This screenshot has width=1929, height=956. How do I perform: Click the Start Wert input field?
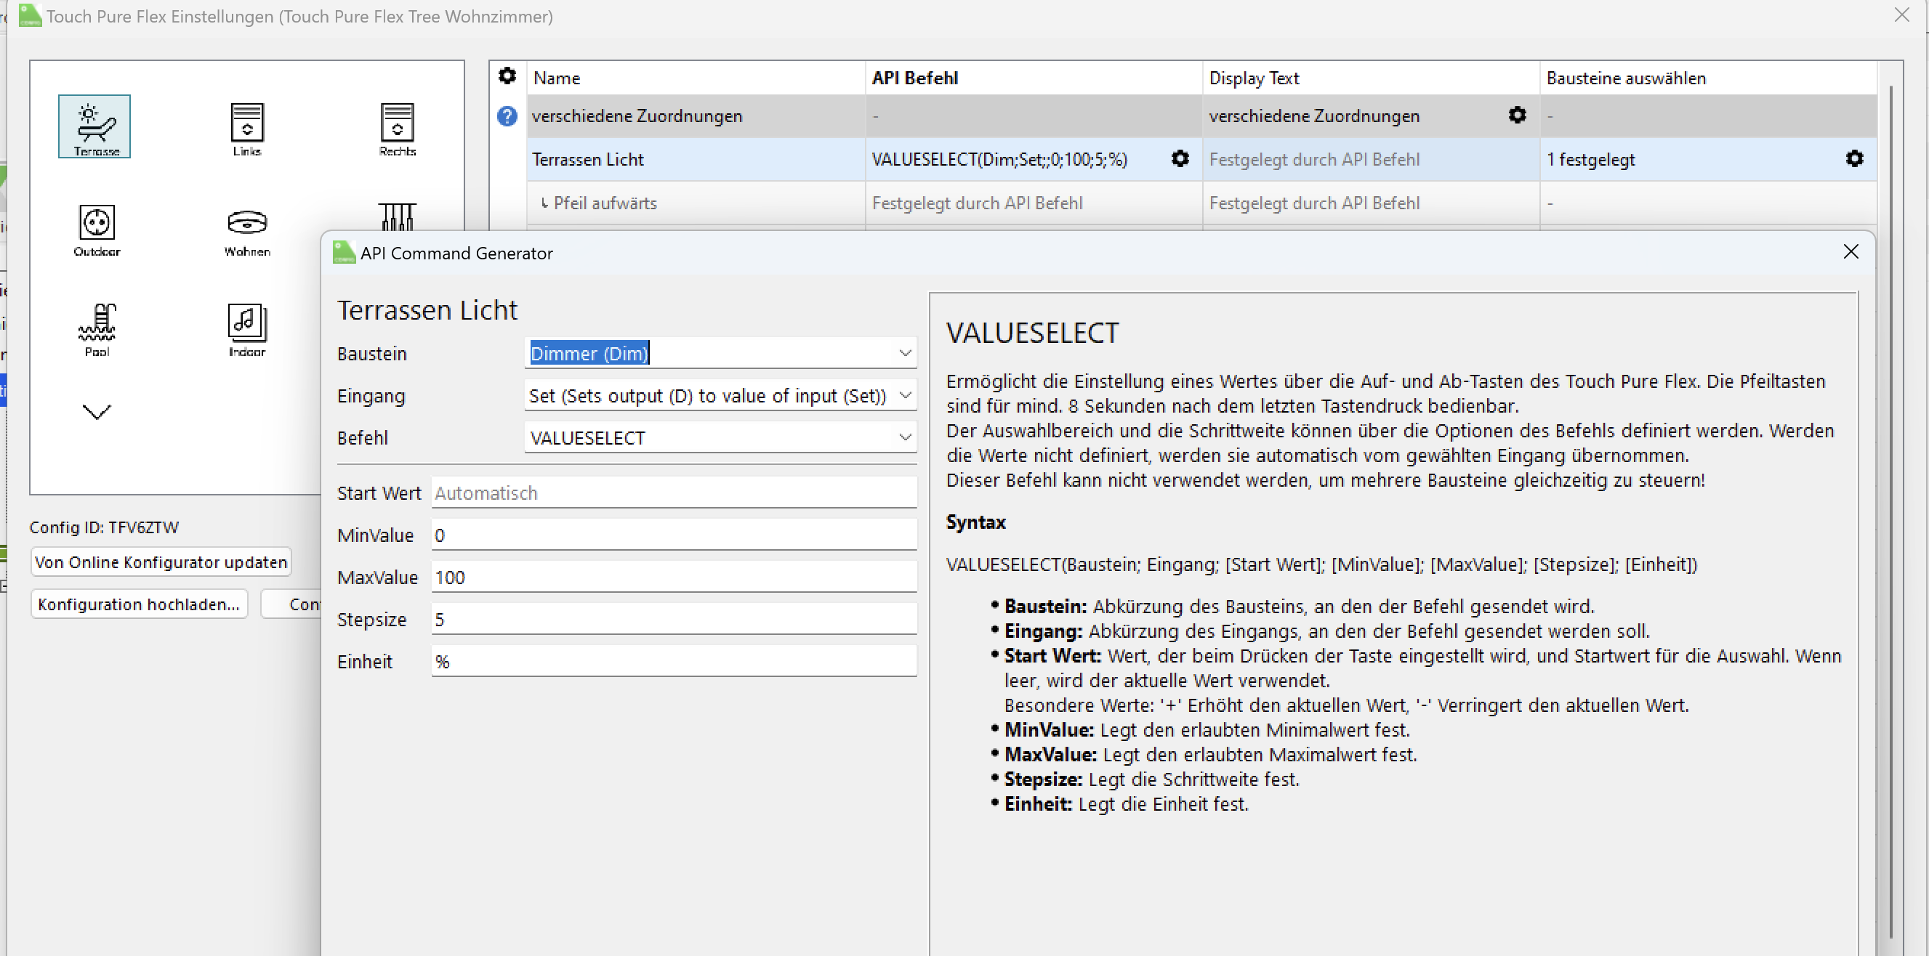point(672,493)
